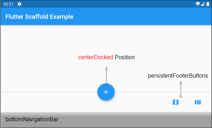Click the red centerDocked word
This screenshot has width=212, height=128.
click(96, 57)
